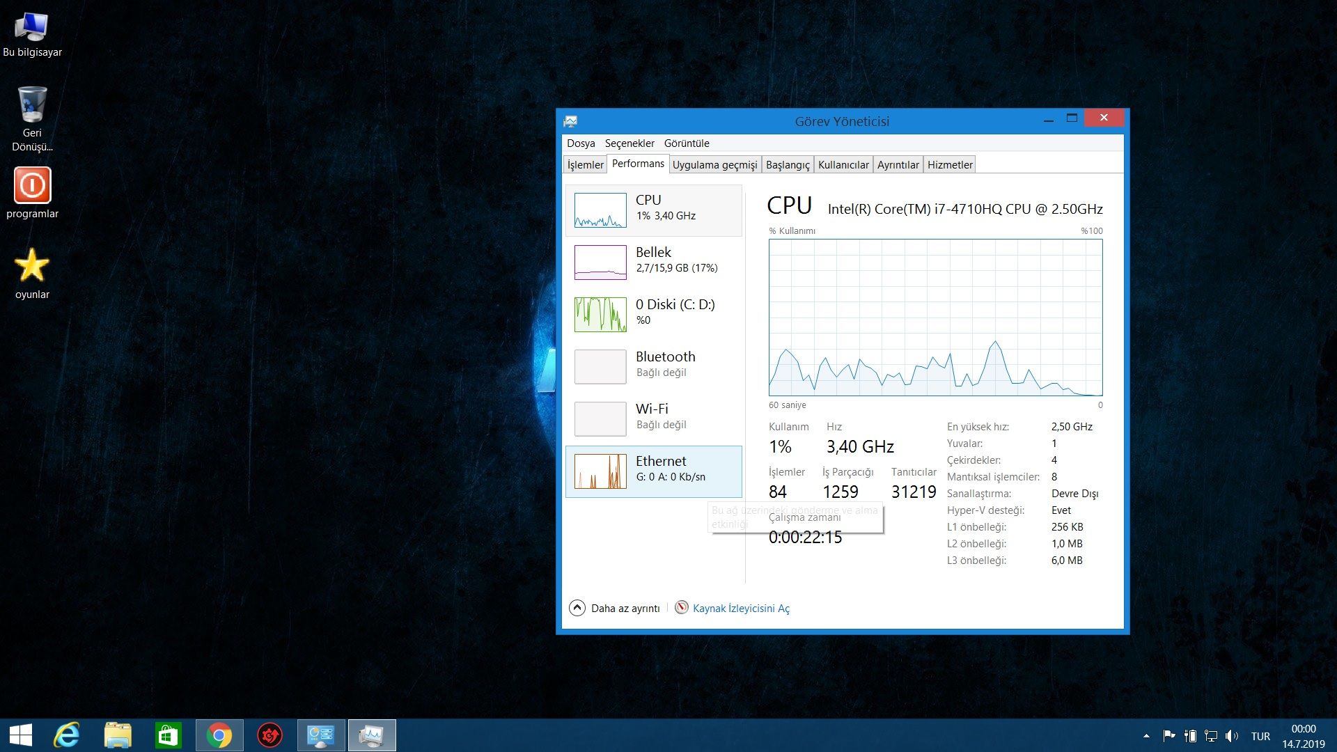The height and width of the screenshot is (752, 1337).
Task: Open the Görüntüle menu
Action: (686, 143)
